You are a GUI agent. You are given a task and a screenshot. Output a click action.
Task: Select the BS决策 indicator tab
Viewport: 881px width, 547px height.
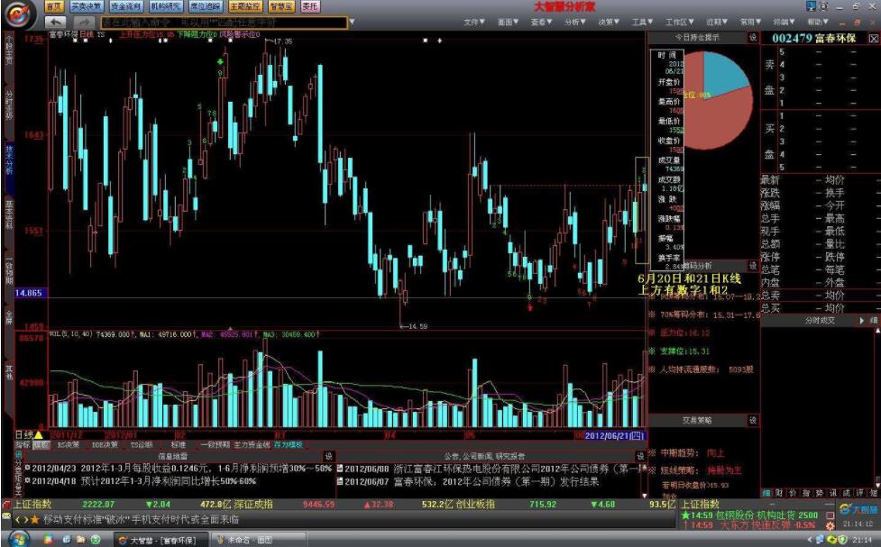click(x=69, y=445)
